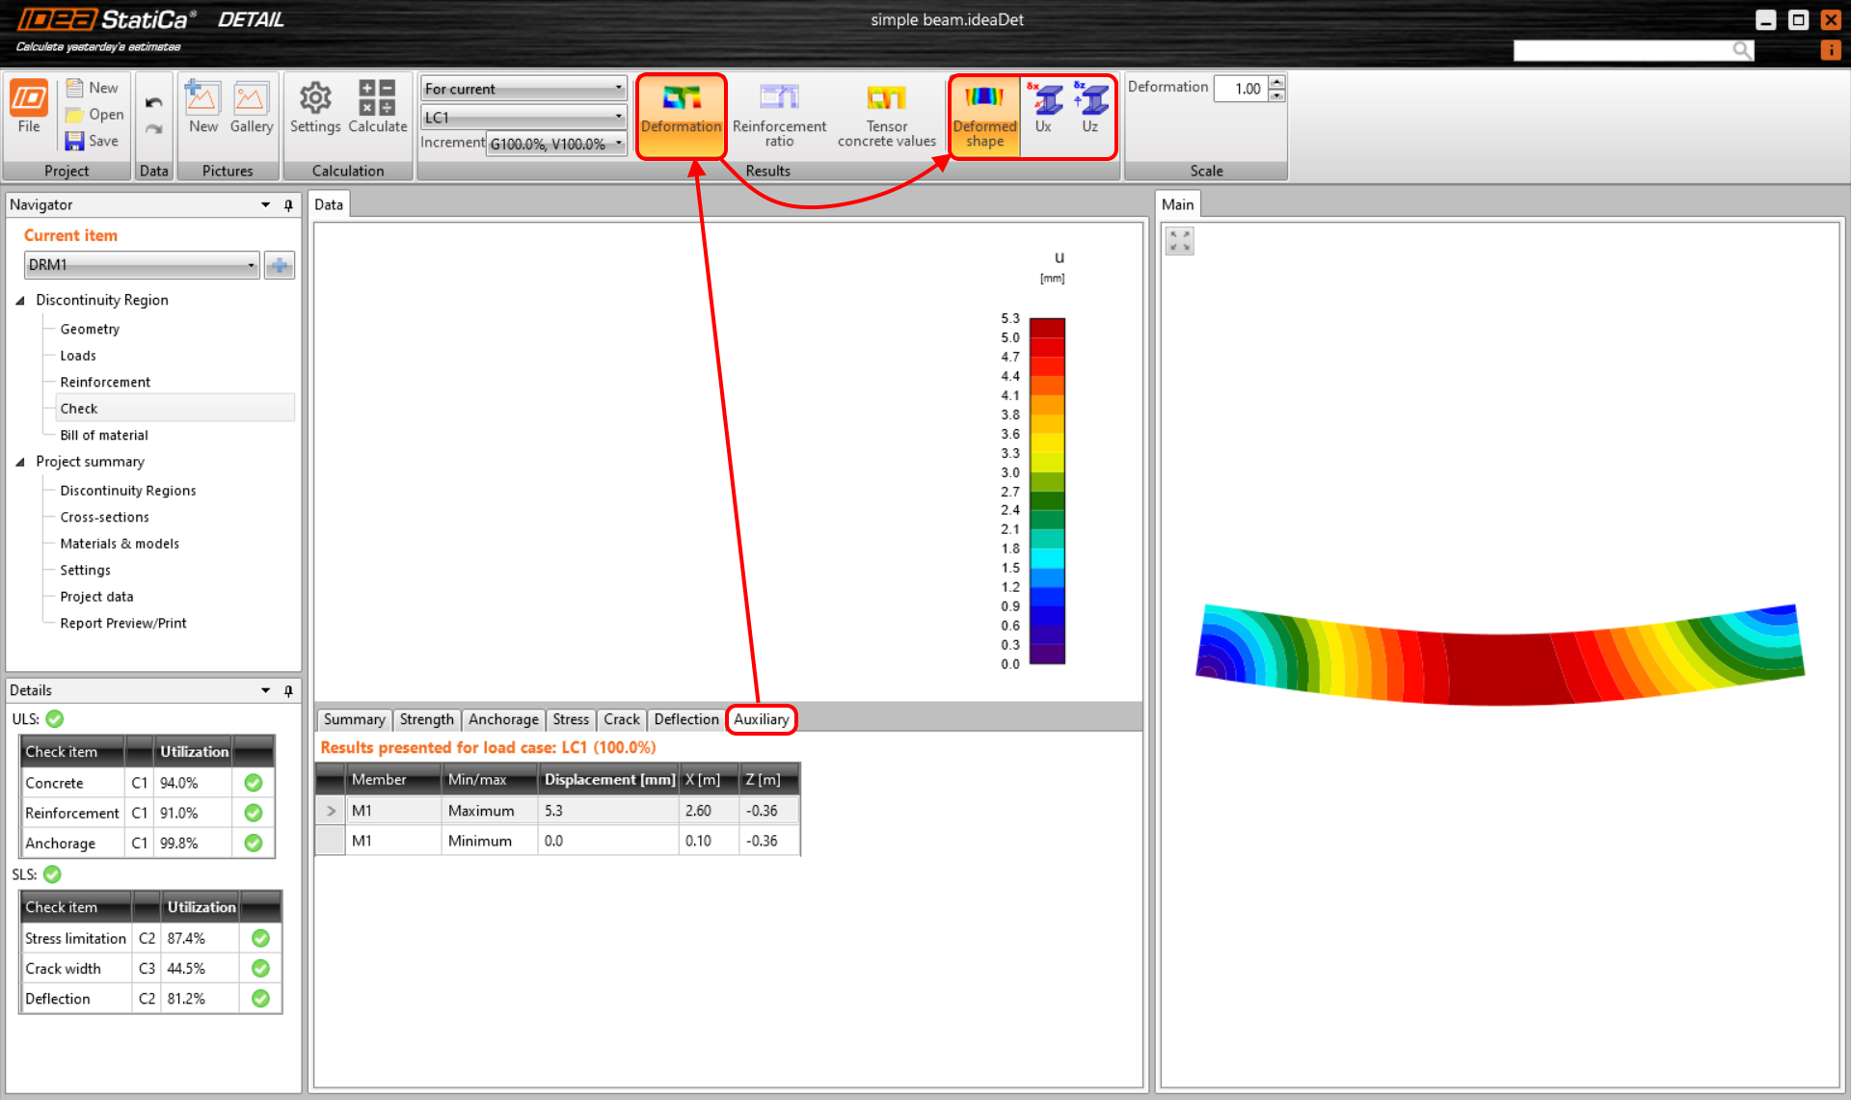Open Tensor concrete values results

pos(886,110)
